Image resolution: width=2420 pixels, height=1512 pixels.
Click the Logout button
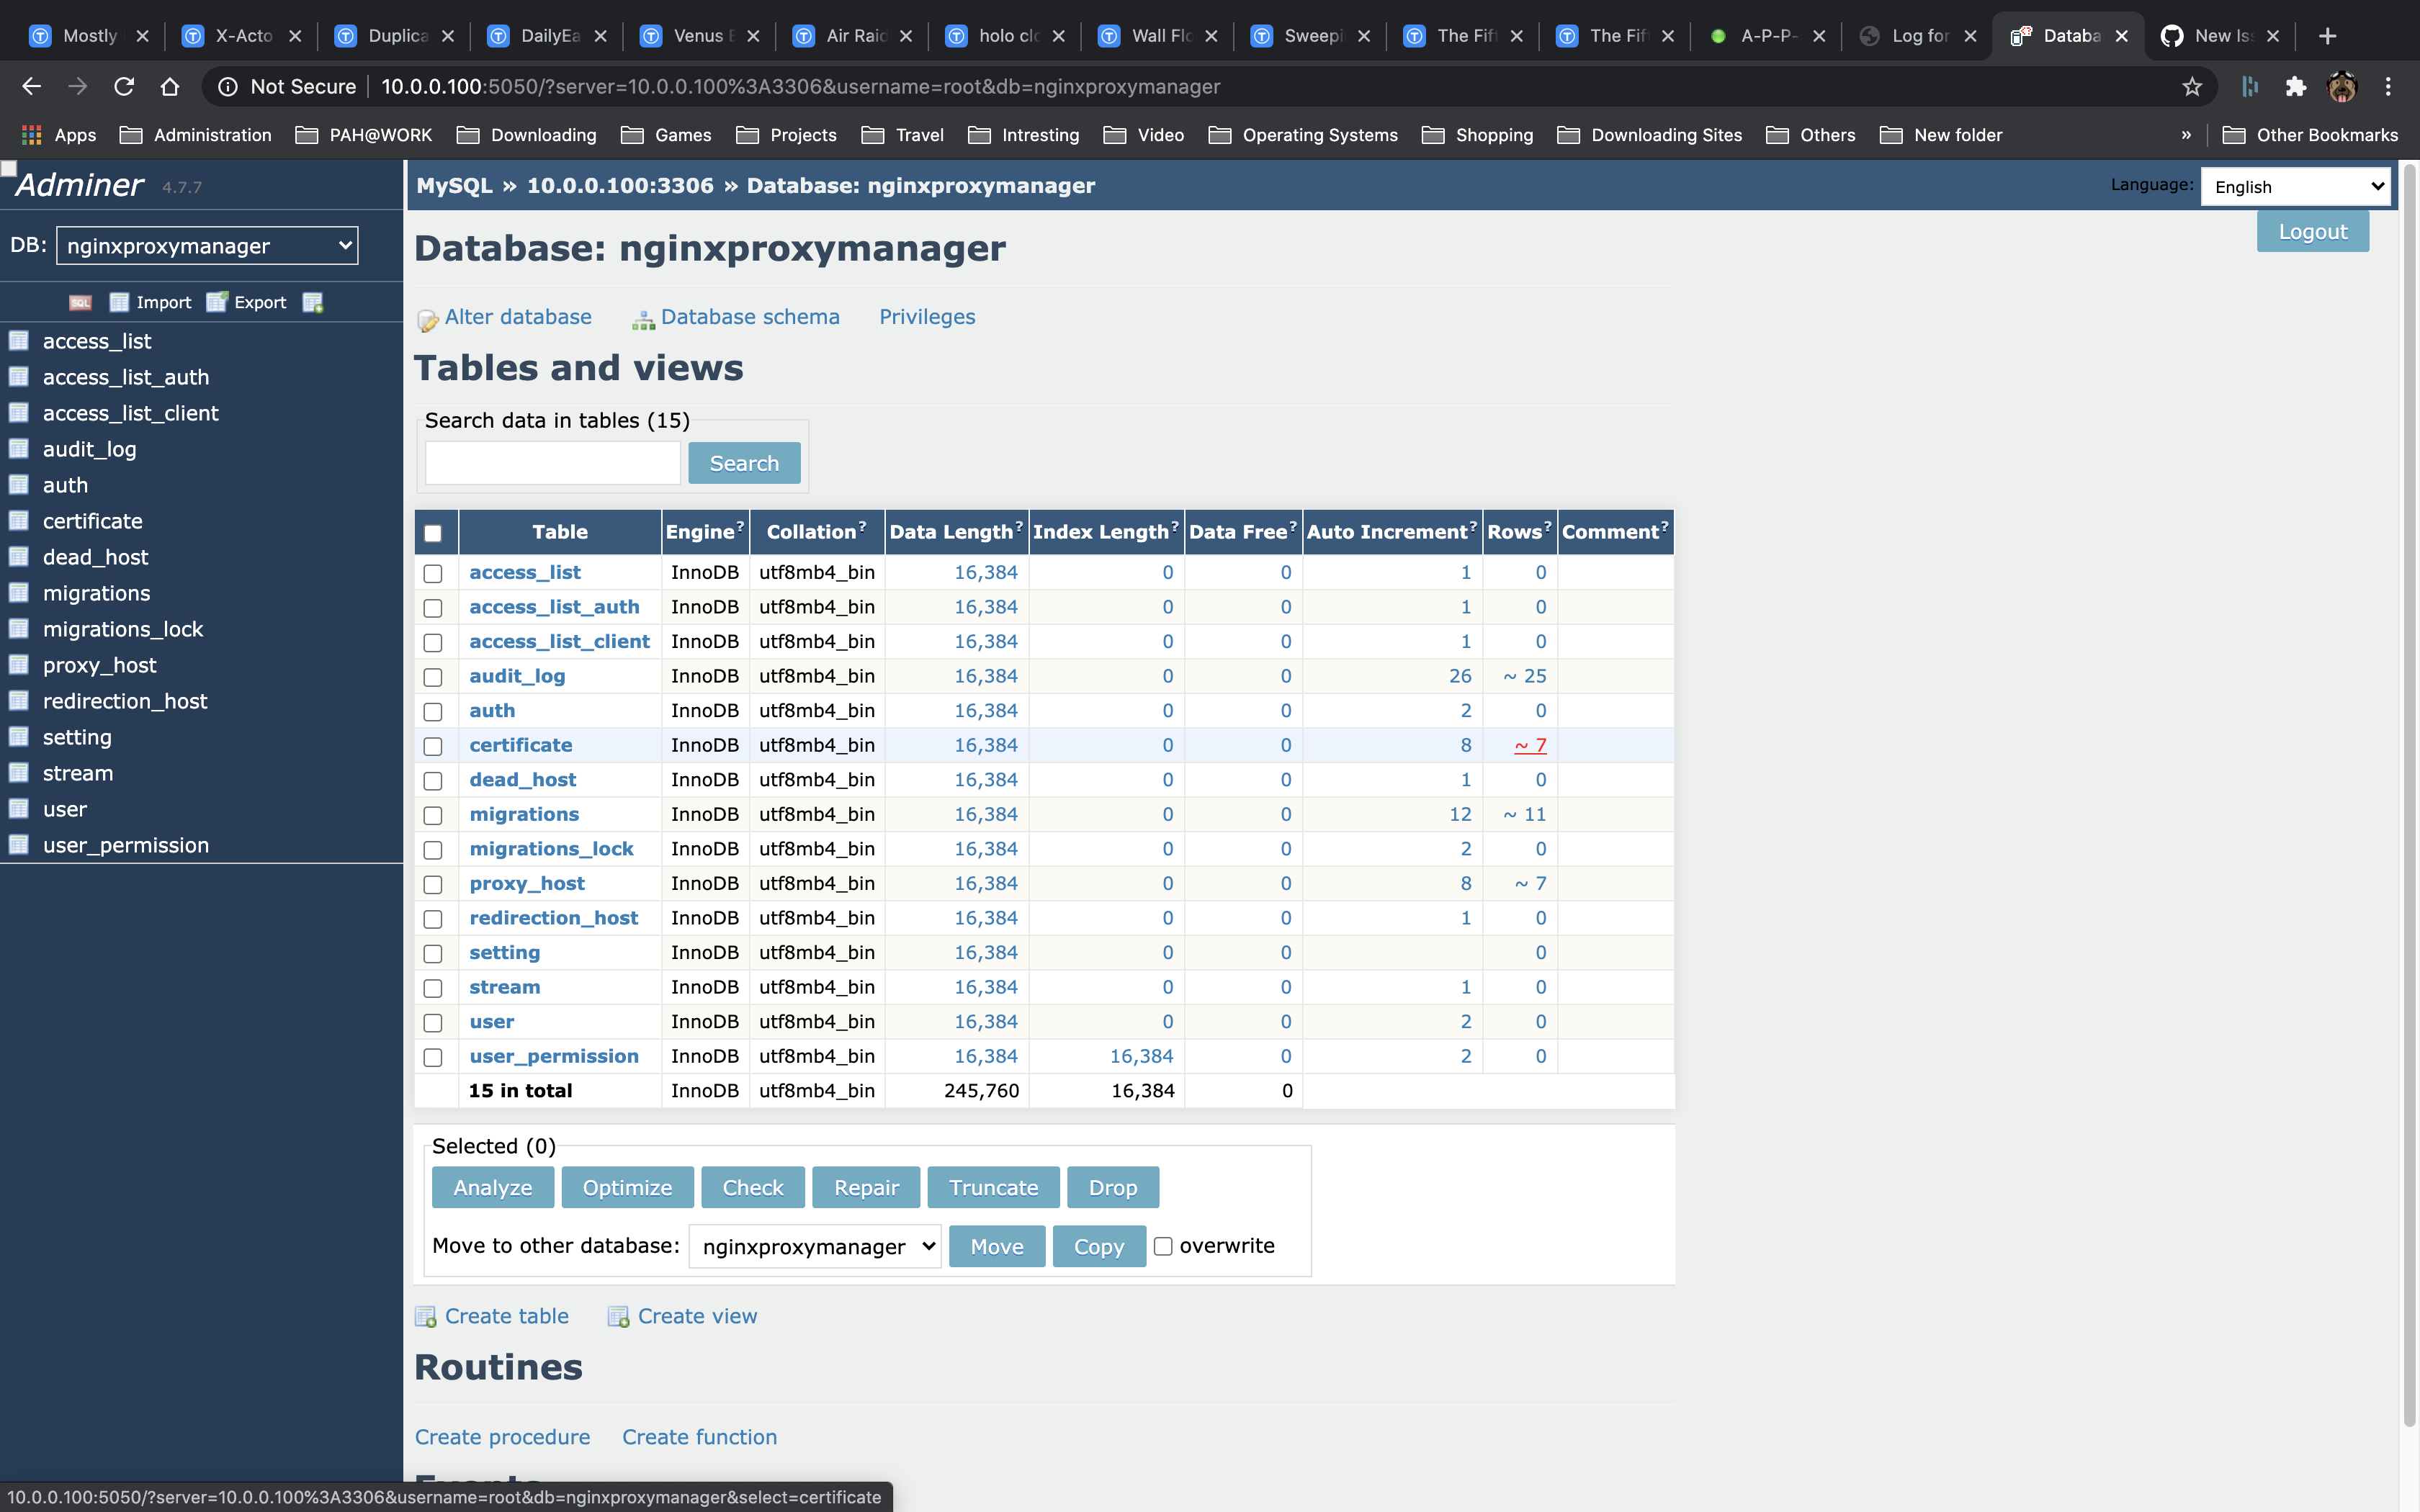tap(2313, 230)
